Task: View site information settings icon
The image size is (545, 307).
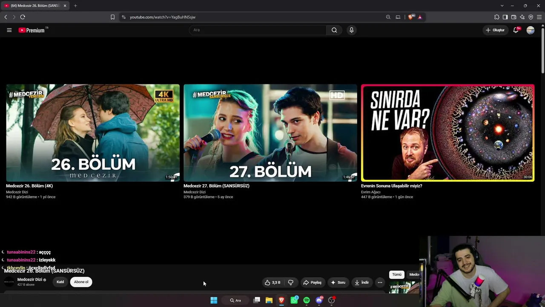Action: pyautogui.click(x=123, y=17)
